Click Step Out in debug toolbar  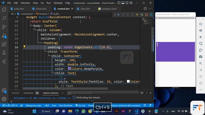(132, 15)
